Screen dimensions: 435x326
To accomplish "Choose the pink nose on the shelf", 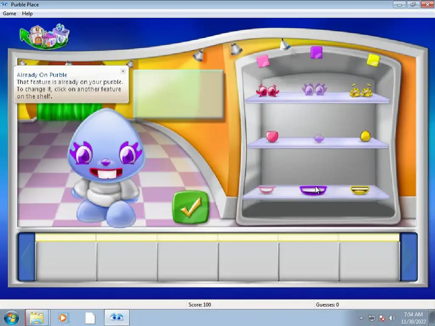I will point(272,137).
